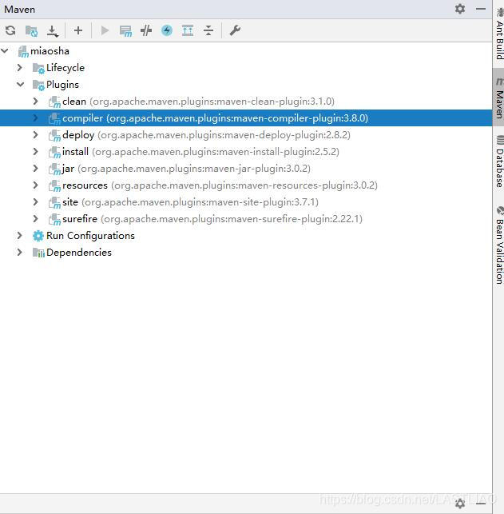The image size is (504, 514).
Task: Download sources and documentation icon
Action: pyautogui.click(x=53, y=31)
